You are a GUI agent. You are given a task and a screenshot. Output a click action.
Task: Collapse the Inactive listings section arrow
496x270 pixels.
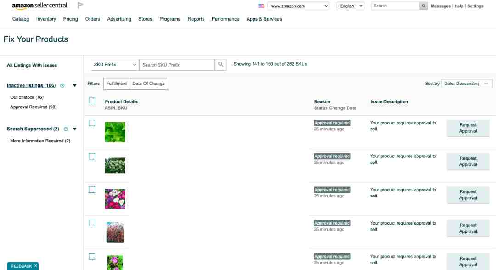[75, 86]
